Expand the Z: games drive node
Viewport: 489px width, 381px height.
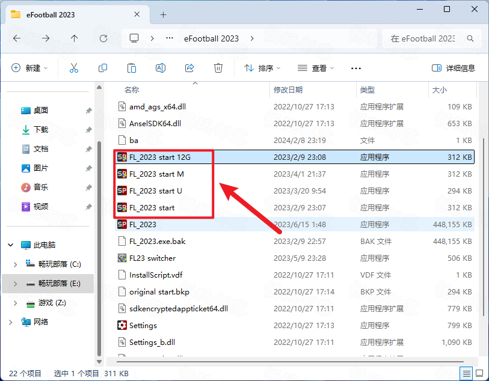pos(15,303)
